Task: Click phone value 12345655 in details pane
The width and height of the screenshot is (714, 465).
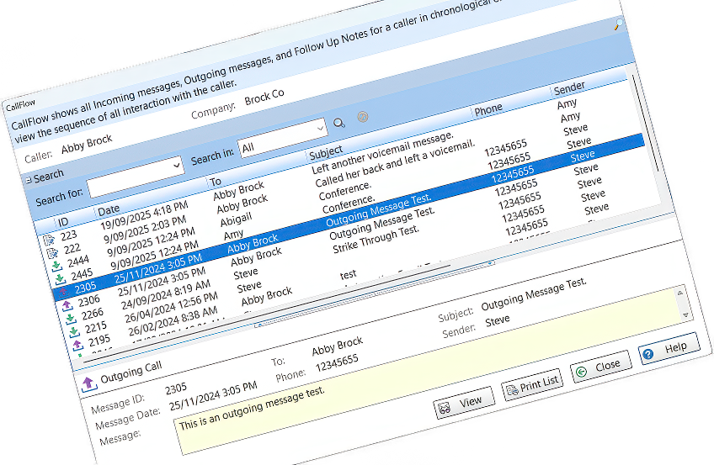Action: tap(337, 363)
